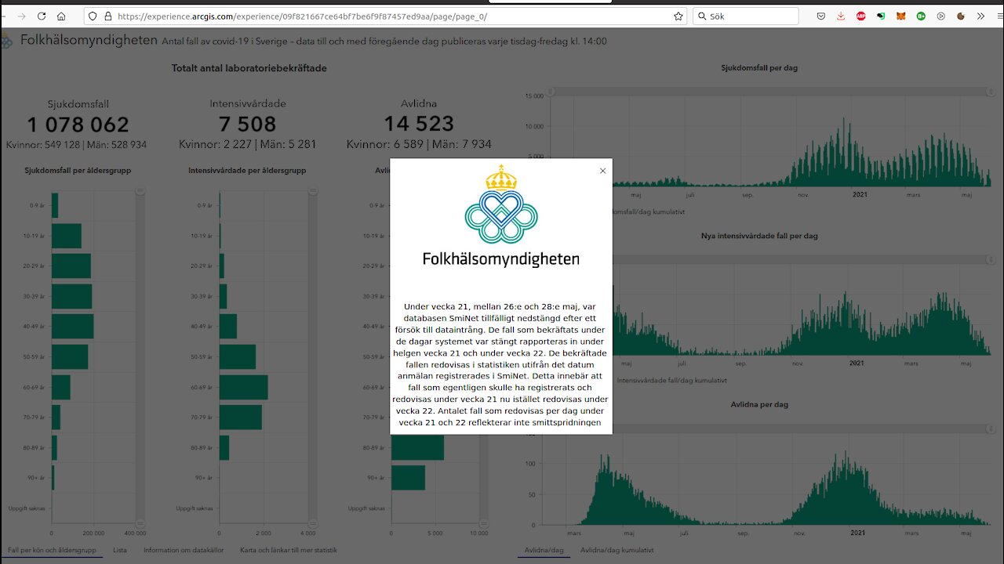Click the 20-29 år bar in Sjukdomsfall chart

pyautogui.click(x=71, y=266)
